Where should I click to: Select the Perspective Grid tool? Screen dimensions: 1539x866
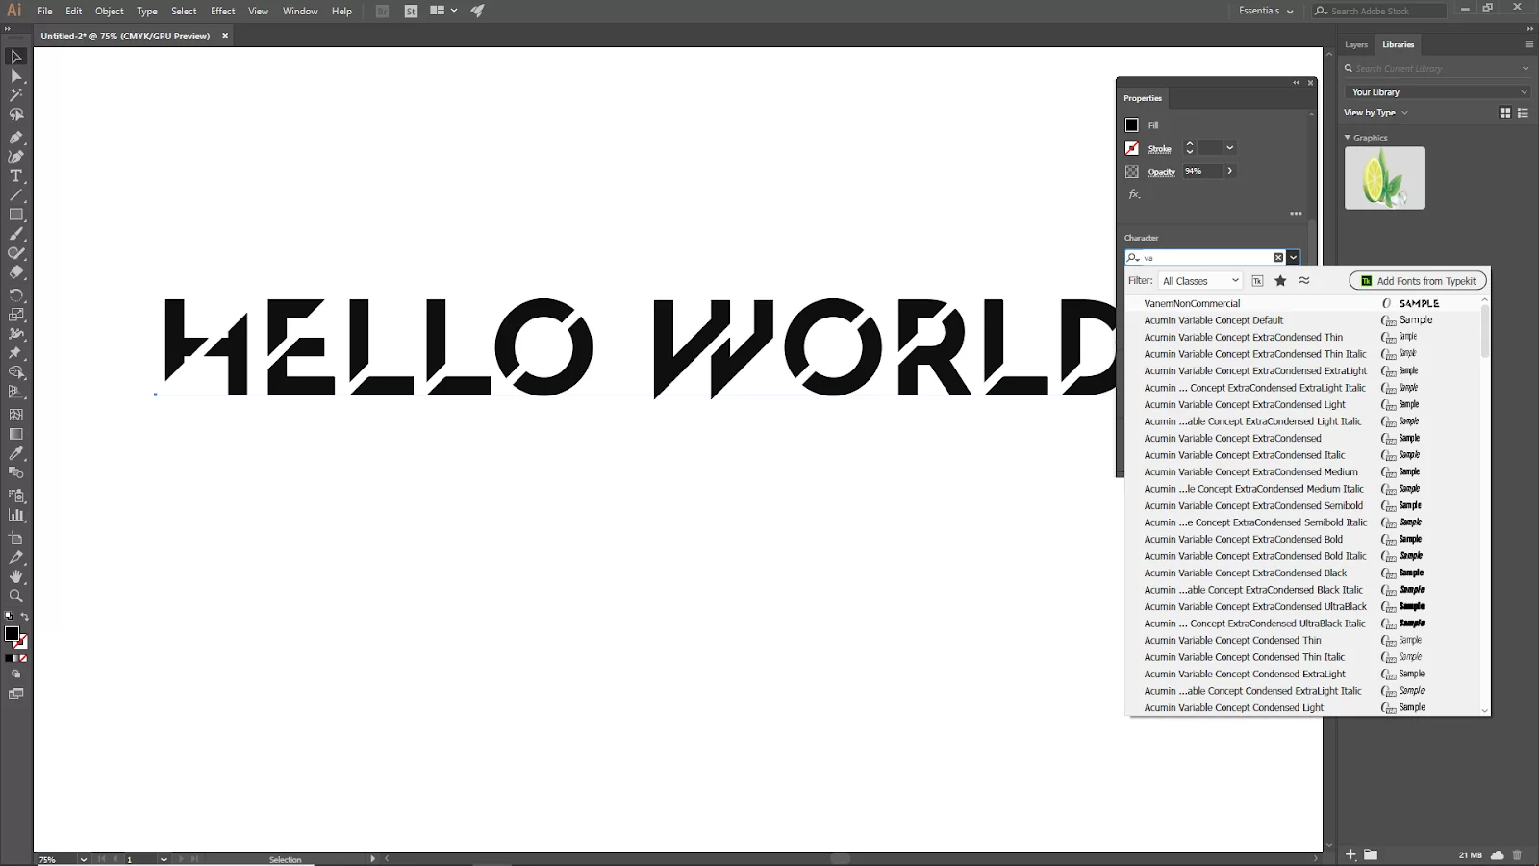coord(15,392)
